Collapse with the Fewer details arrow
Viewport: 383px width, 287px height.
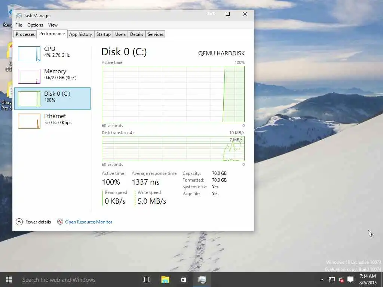[19, 222]
